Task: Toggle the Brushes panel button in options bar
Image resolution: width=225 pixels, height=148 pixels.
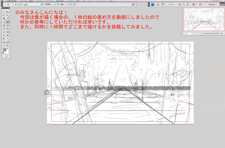Action: 133,4
